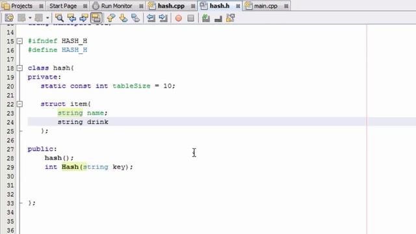Start macro recording red circle
The image size is (416, 234).
point(179,18)
